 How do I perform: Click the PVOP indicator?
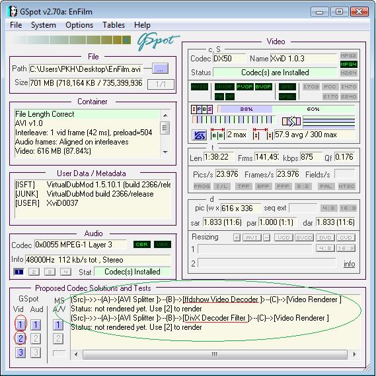tap(244, 86)
